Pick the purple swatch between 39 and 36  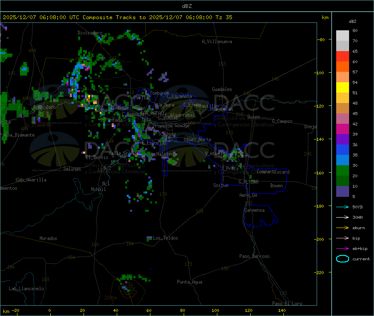(342, 140)
